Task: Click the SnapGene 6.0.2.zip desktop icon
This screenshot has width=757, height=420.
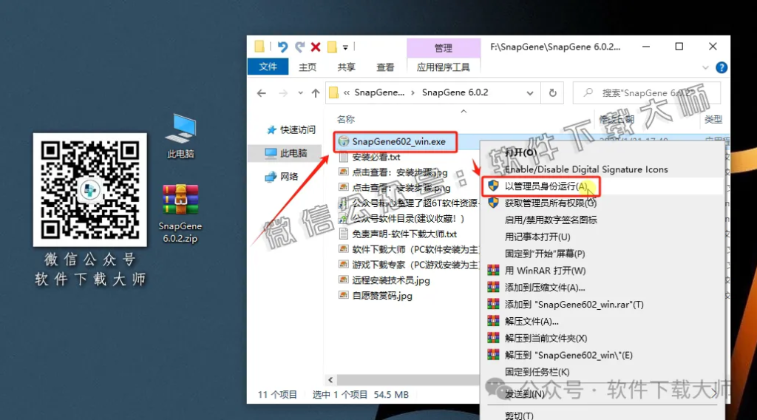Action: 180,214
